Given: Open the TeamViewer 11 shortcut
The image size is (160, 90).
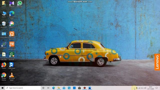Looking at the screenshot, I should tap(12, 66).
